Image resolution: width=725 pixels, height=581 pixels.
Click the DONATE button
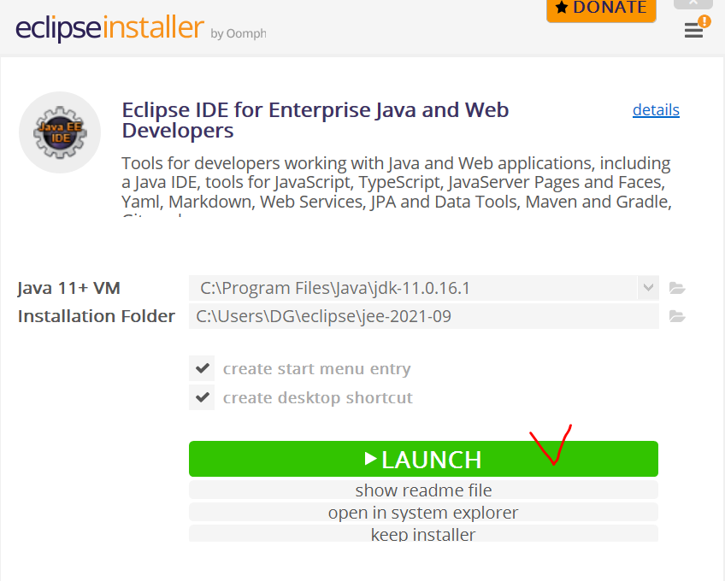tap(601, 10)
